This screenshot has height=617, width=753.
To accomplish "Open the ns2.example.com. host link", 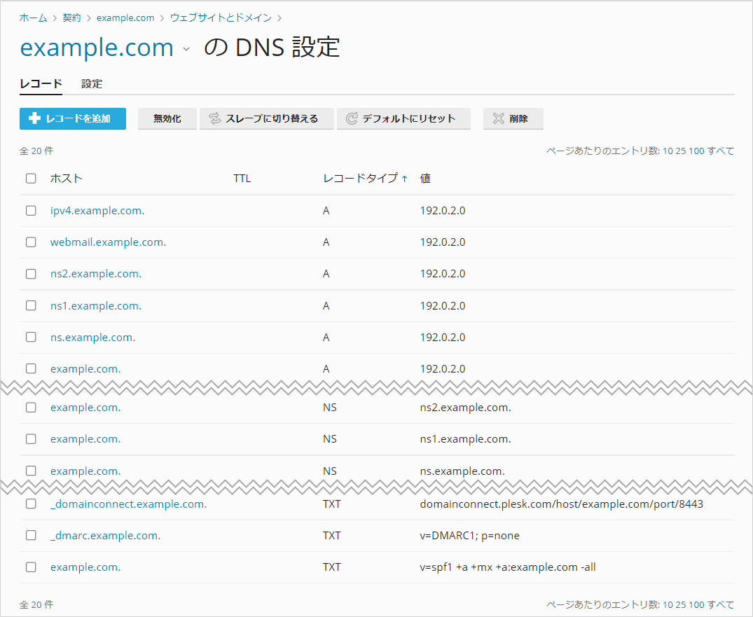I will [x=96, y=274].
